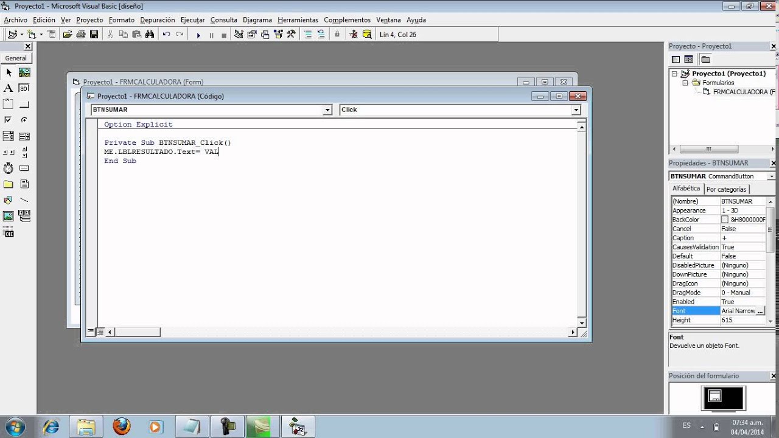Select the FileListBox control tool

24,184
